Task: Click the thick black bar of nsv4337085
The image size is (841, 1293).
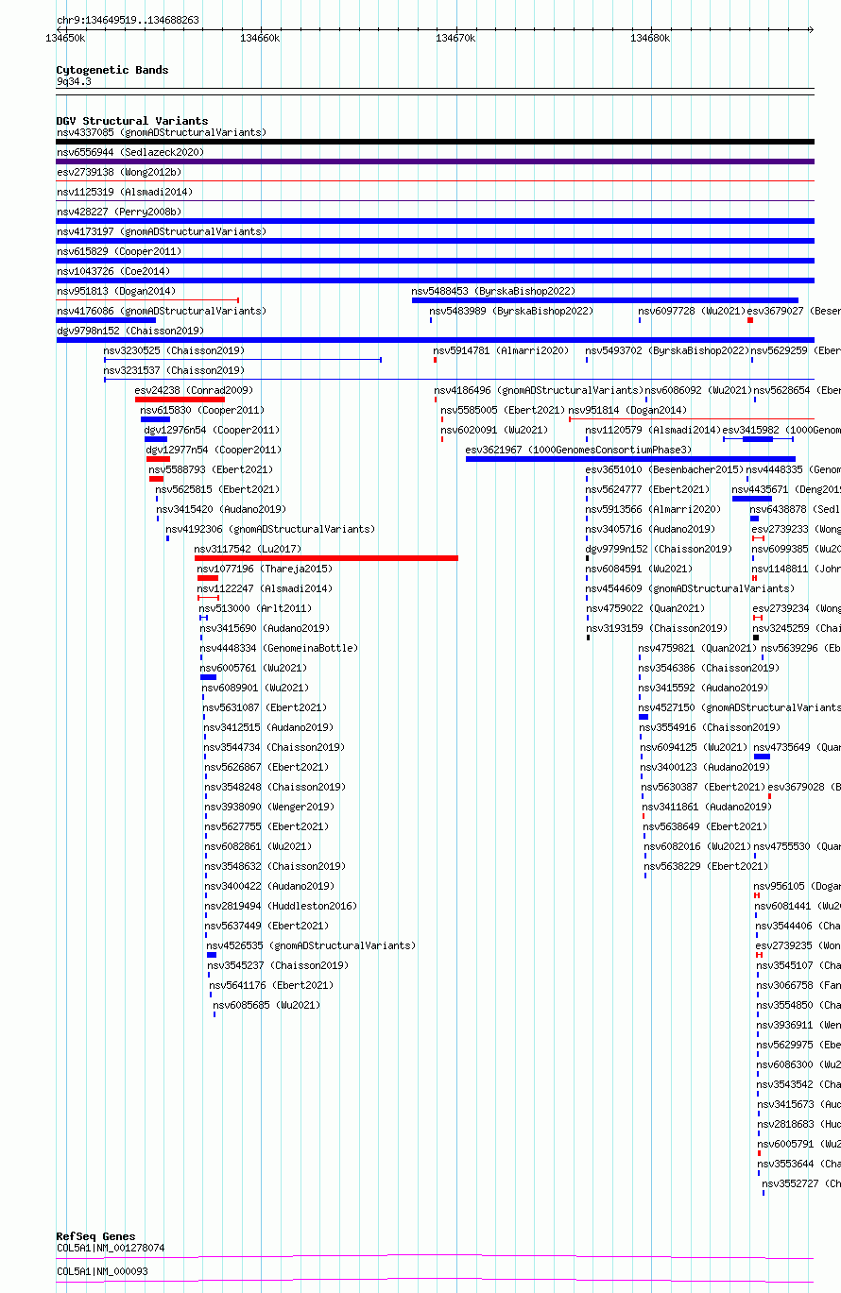Action: (x=435, y=142)
